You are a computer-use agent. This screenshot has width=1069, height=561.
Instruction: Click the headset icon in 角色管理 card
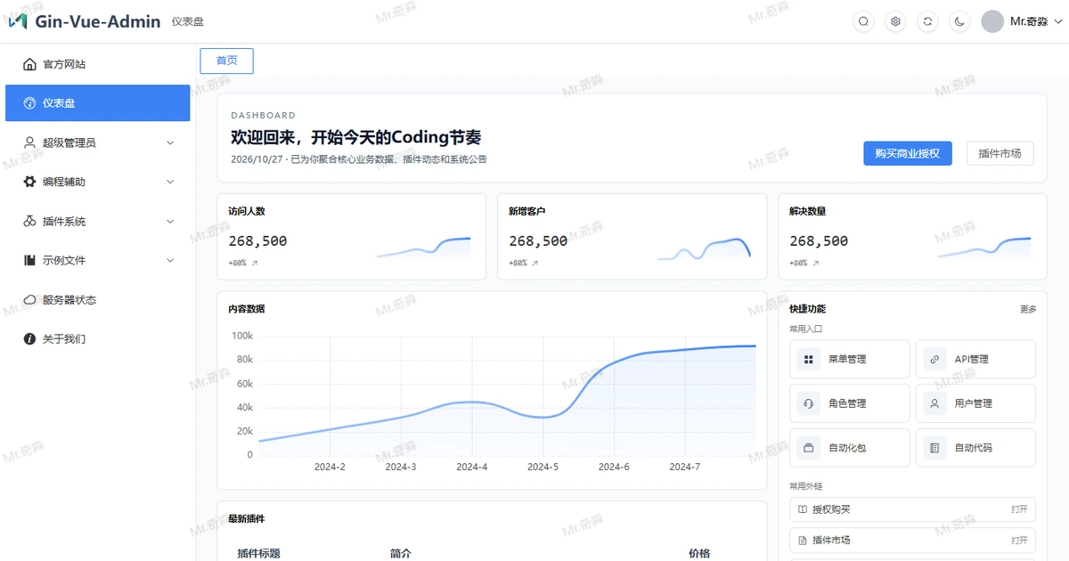(x=809, y=403)
